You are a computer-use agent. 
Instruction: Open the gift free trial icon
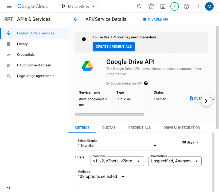click(x=151, y=6)
